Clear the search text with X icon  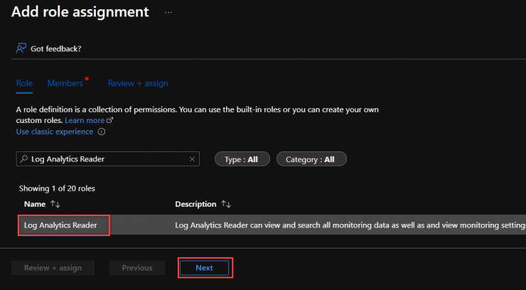pos(192,159)
